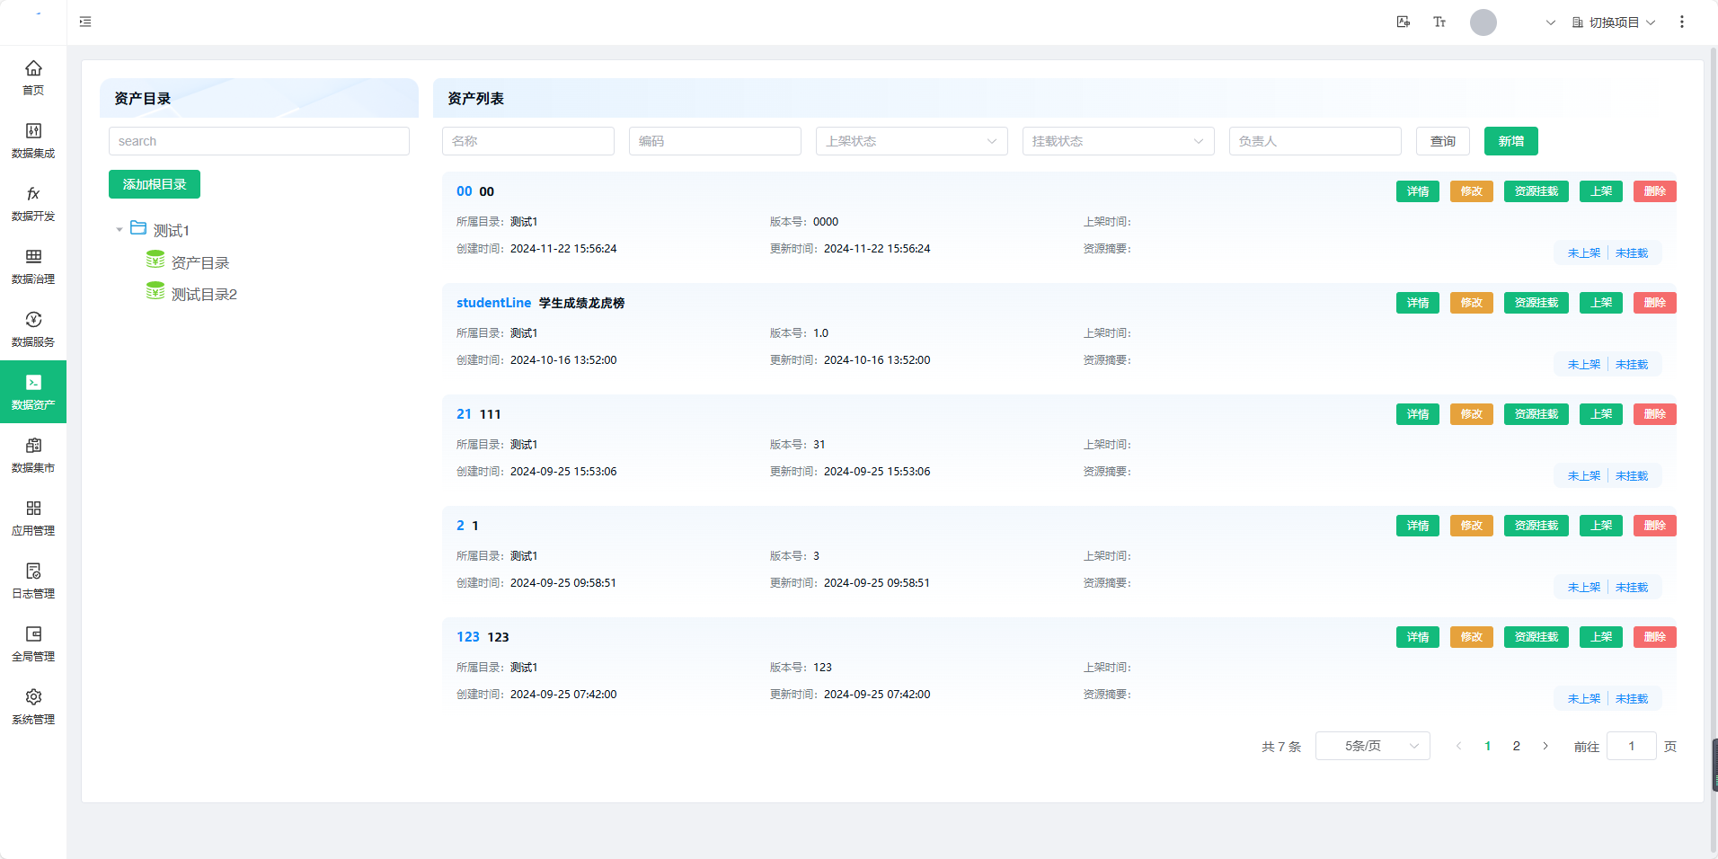
Task: Click the font size icon in header
Action: [1439, 22]
